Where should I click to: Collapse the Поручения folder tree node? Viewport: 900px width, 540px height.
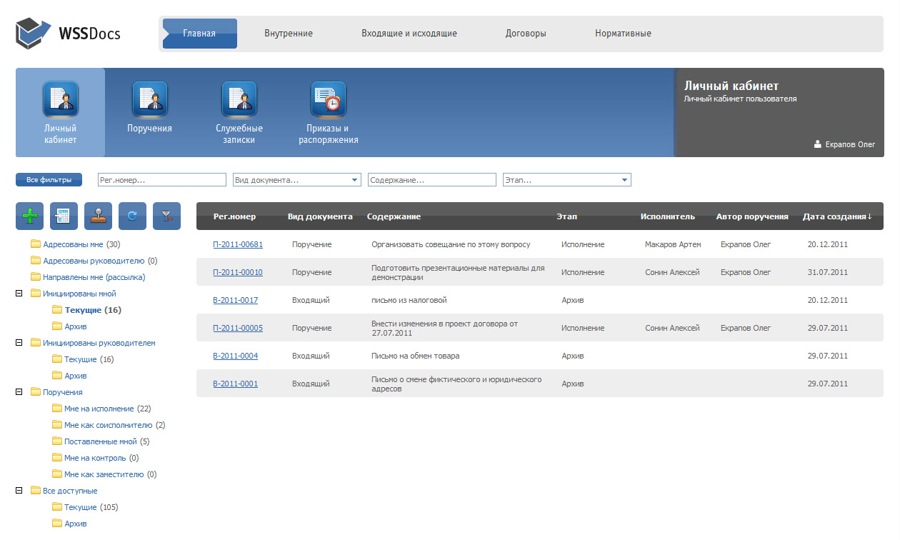coord(19,392)
